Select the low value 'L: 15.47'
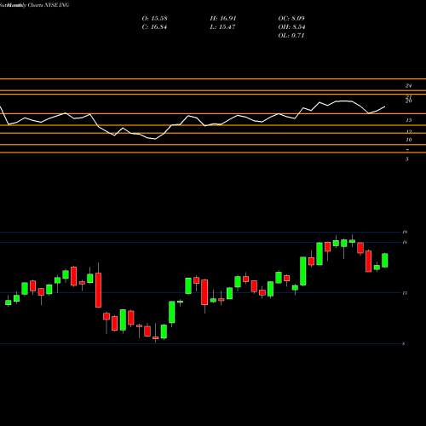Screen dimensions: 426x426 pos(222,27)
